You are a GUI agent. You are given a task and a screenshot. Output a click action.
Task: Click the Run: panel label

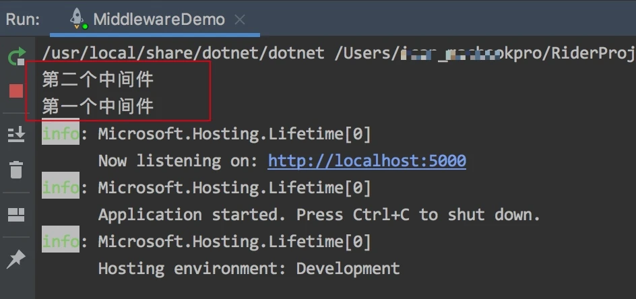coord(23,20)
